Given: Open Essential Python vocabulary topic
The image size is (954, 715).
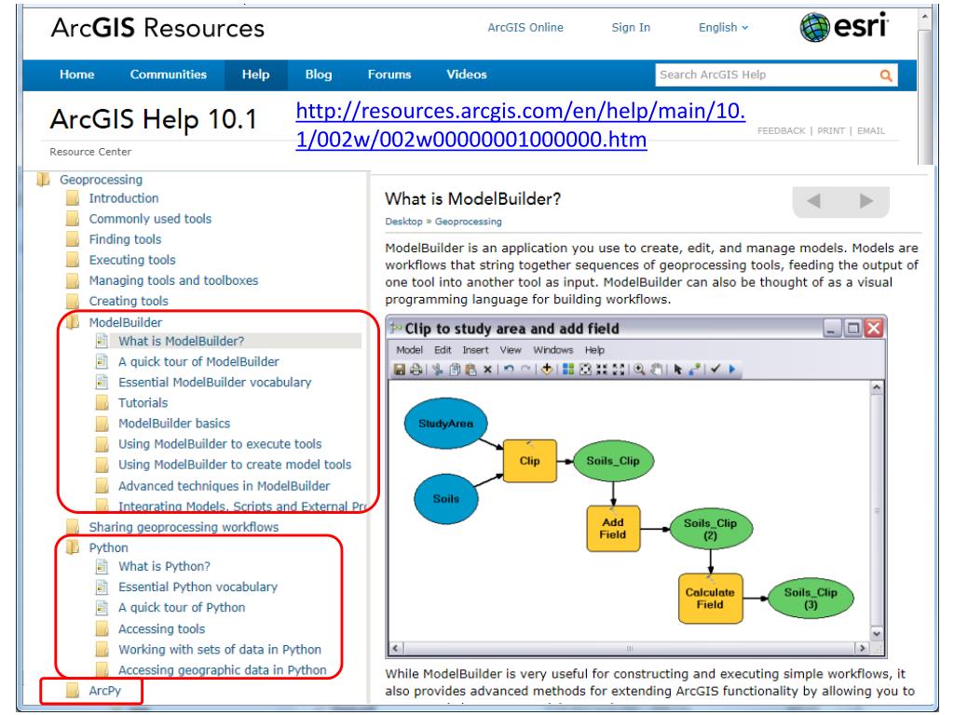Looking at the screenshot, I should 198,587.
